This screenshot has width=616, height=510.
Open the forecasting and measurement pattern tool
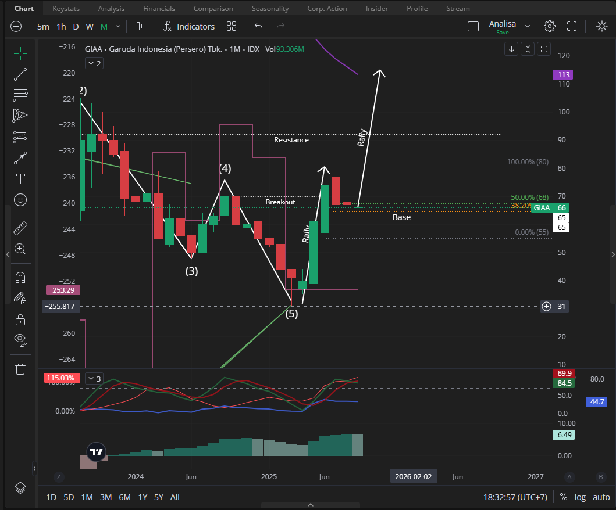click(x=20, y=137)
